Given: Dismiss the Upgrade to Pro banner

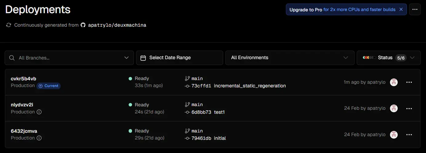Looking at the screenshot, I should 401,10.
